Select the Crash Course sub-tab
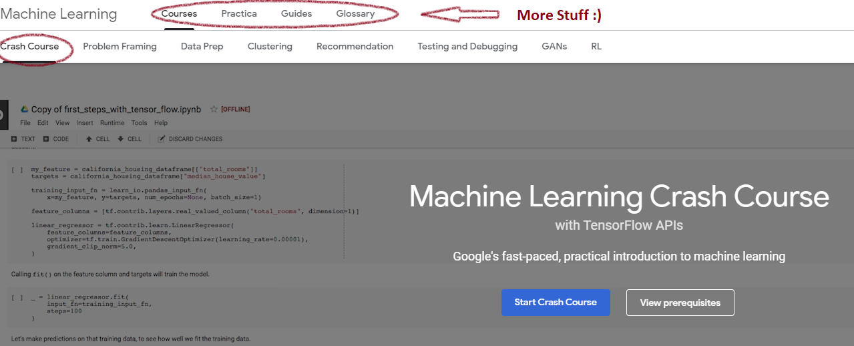This screenshot has width=854, height=346. click(29, 47)
